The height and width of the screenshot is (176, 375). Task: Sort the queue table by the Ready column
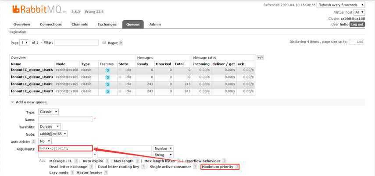[143, 64]
